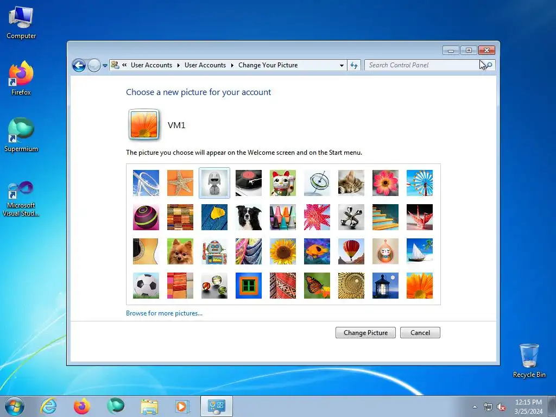
Task: Select the orange stairs picture
Action: click(x=386, y=217)
